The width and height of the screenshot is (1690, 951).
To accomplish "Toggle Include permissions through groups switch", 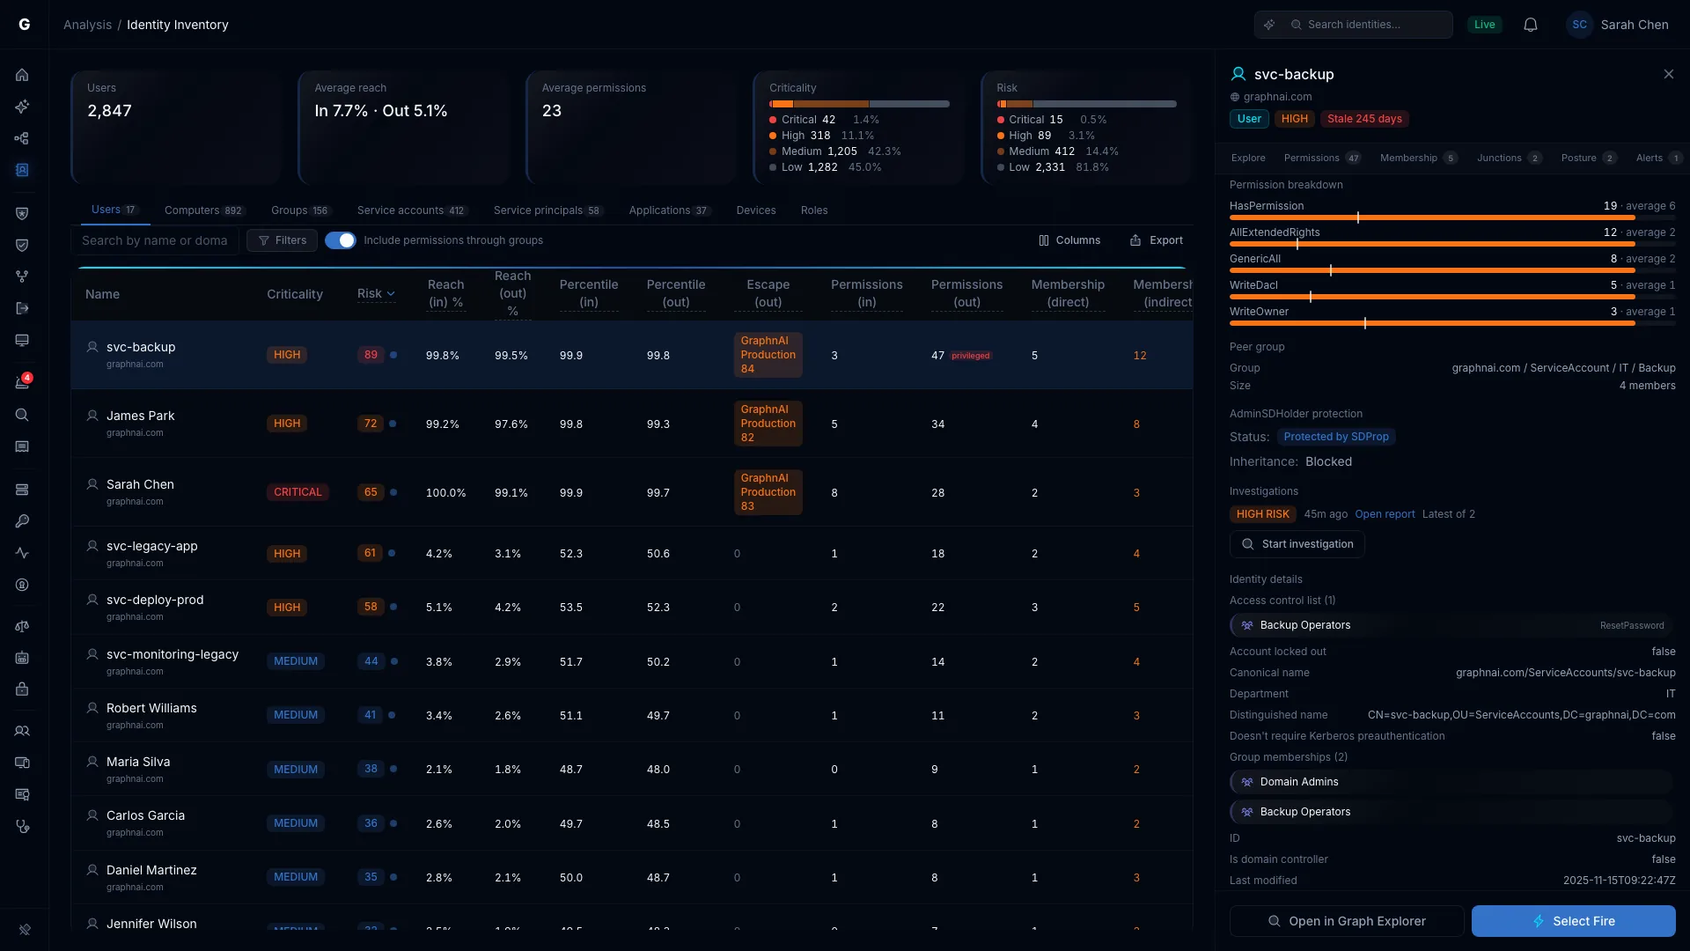I will pos(340,240).
